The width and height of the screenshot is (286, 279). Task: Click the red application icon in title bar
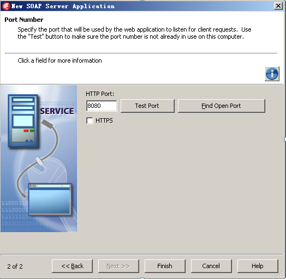(x=6, y=6)
